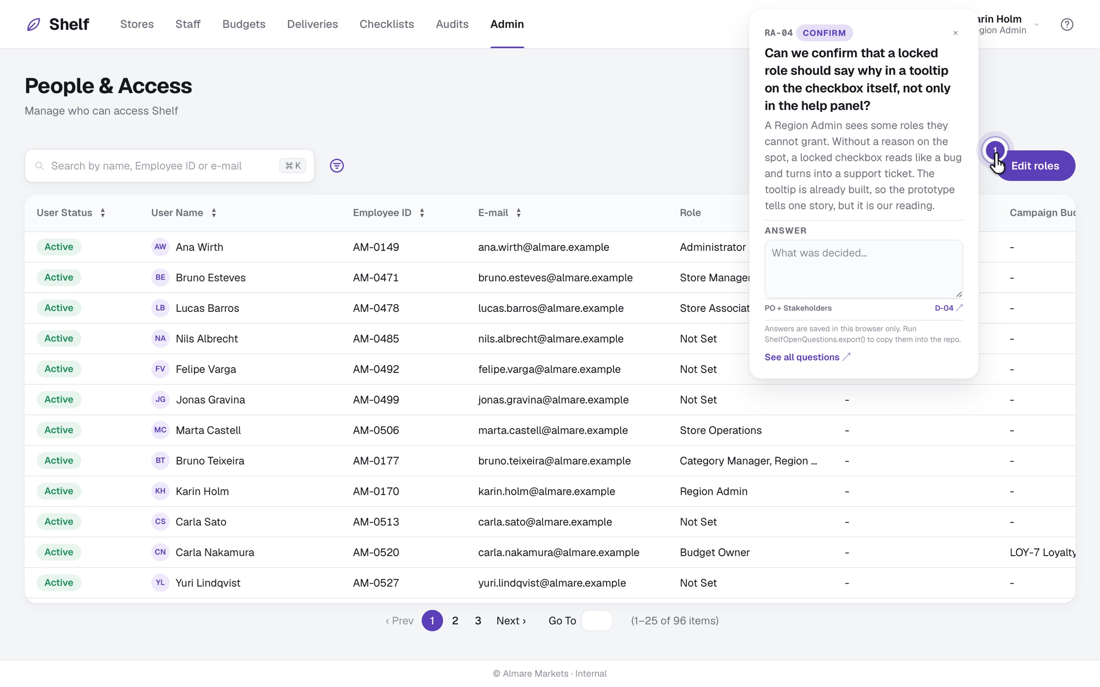Image resolution: width=1100 pixels, height=687 pixels.
Task: Click the CS avatar for Carla Sato
Action: [x=160, y=522]
